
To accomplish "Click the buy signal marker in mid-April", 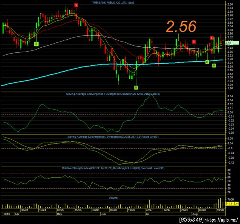I will (36, 44).
